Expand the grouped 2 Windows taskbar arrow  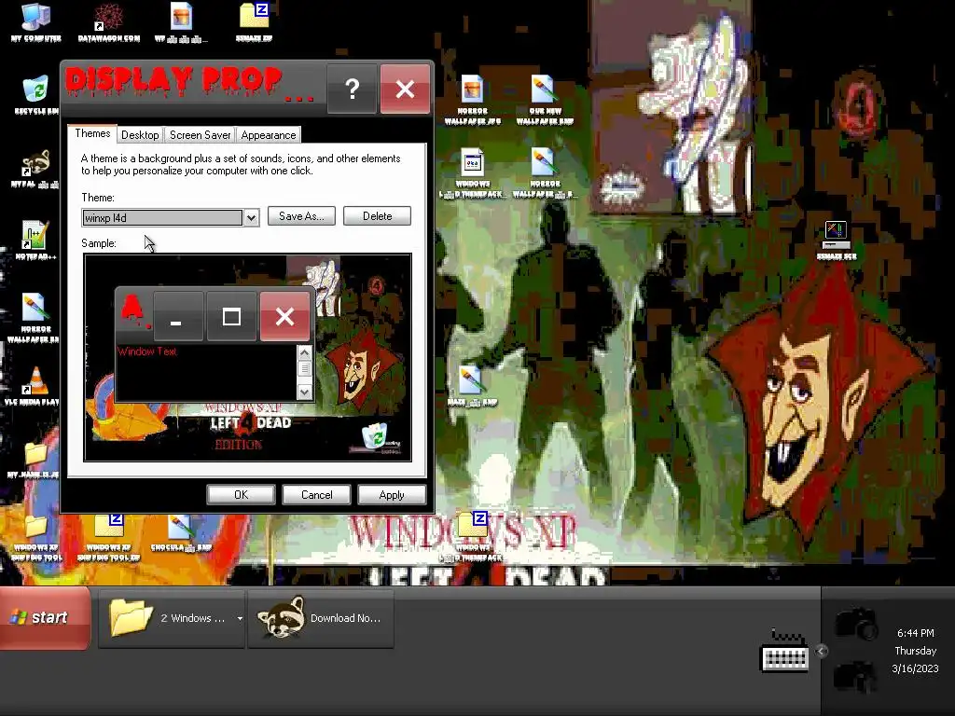(240, 618)
